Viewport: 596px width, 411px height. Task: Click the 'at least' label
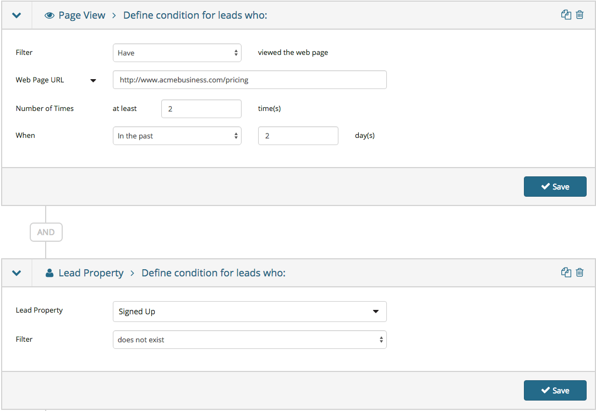click(x=125, y=109)
